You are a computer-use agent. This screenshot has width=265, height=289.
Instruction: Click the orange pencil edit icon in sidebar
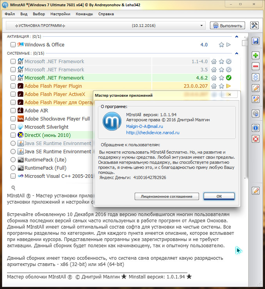pos(256,88)
